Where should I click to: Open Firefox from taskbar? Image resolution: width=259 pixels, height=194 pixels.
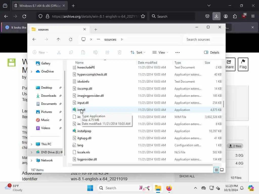coord(169,188)
